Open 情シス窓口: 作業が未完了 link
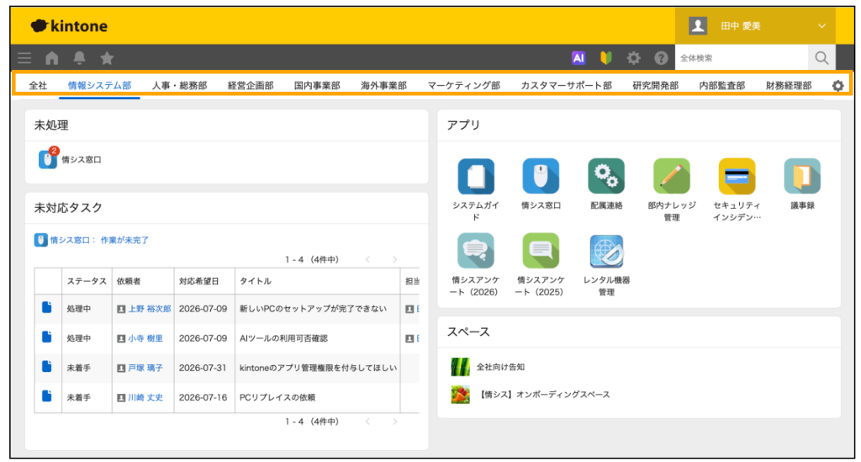 (99, 240)
